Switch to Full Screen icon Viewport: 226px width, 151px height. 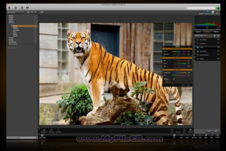pos(58,130)
